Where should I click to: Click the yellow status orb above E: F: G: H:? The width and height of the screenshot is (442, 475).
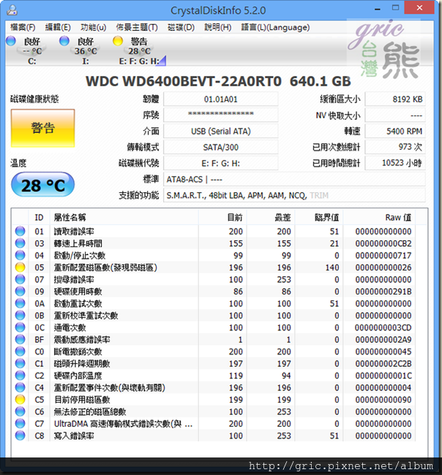click(118, 41)
